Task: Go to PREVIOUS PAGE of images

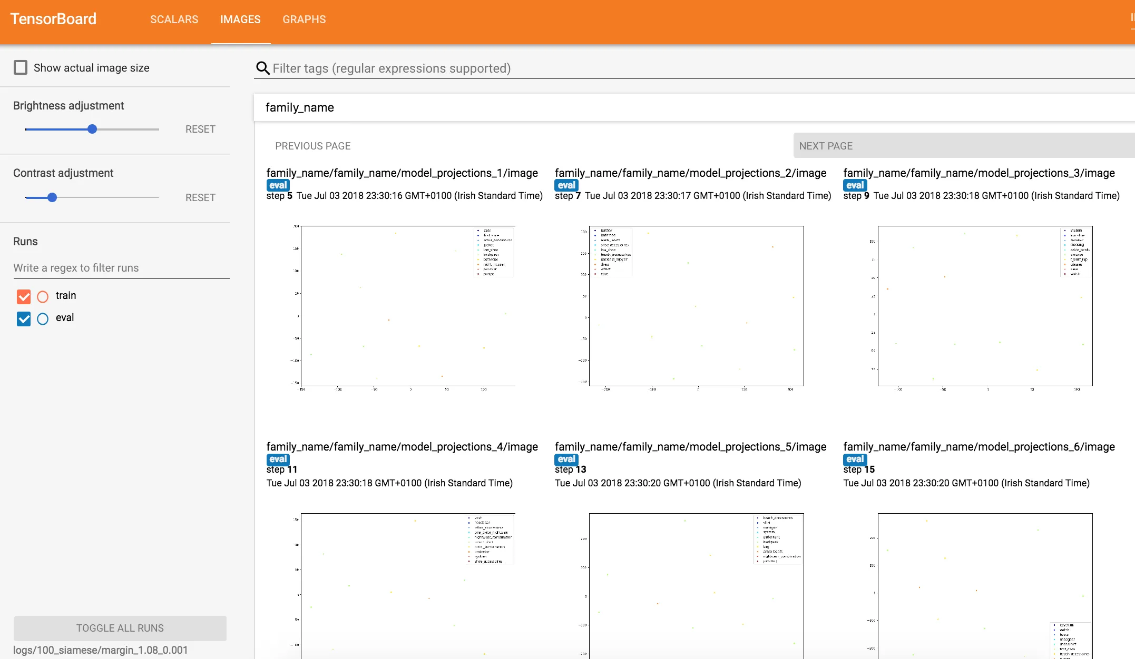Action: (x=312, y=146)
